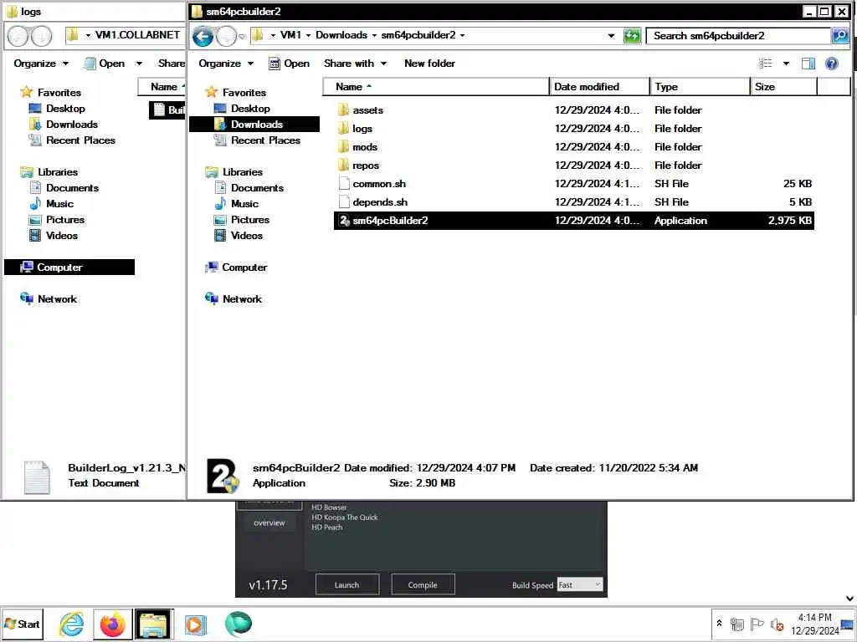The width and height of the screenshot is (857, 642).
Task: Open Organize menu in logs window
Action: pos(41,64)
